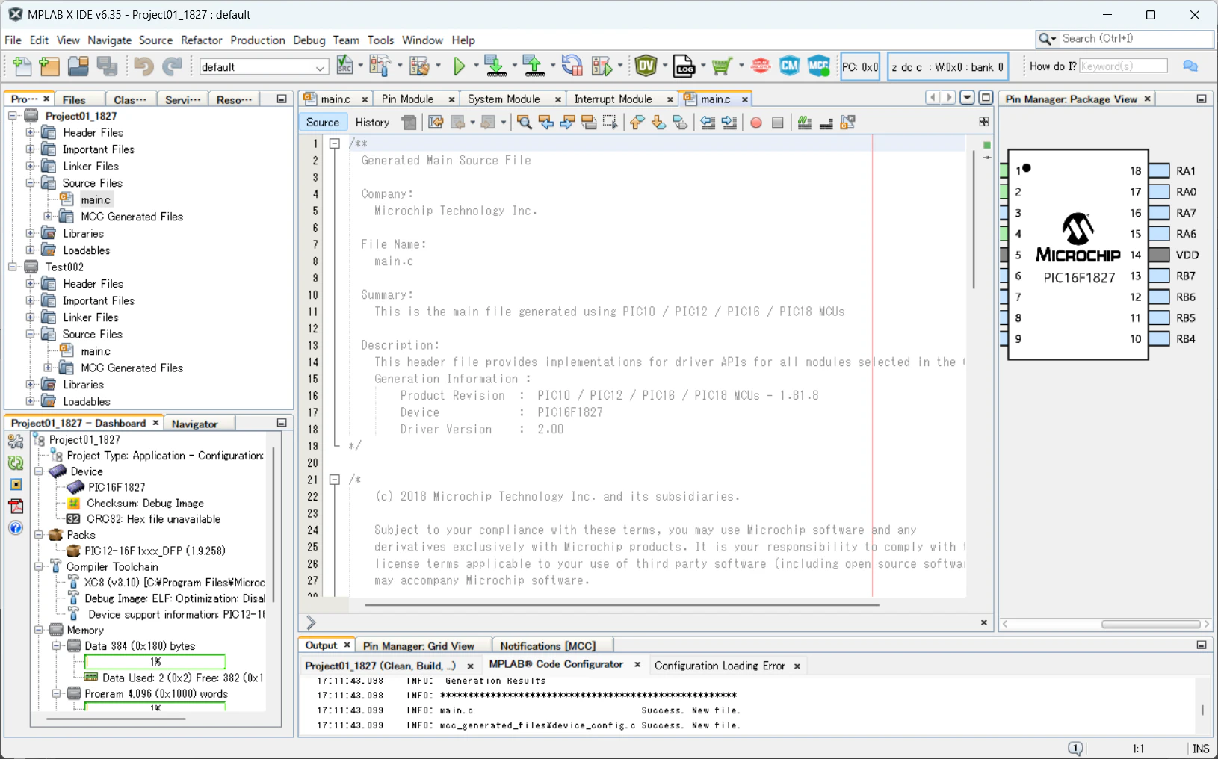The height and width of the screenshot is (759, 1218).
Task: Click the Find Selection magnifier in editor toolbar
Action: (525, 123)
